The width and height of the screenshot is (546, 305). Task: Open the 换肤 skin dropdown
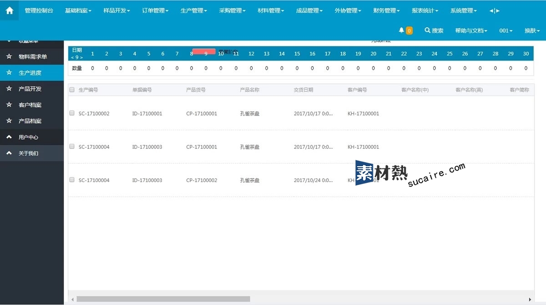(x=532, y=30)
